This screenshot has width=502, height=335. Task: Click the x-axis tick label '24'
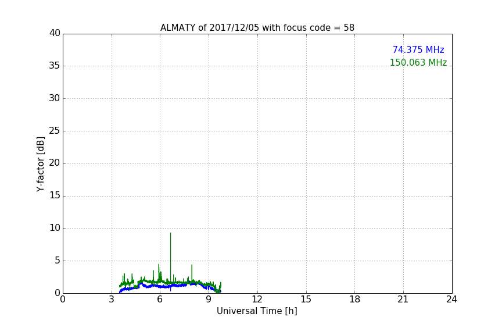(x=451, y=300)
